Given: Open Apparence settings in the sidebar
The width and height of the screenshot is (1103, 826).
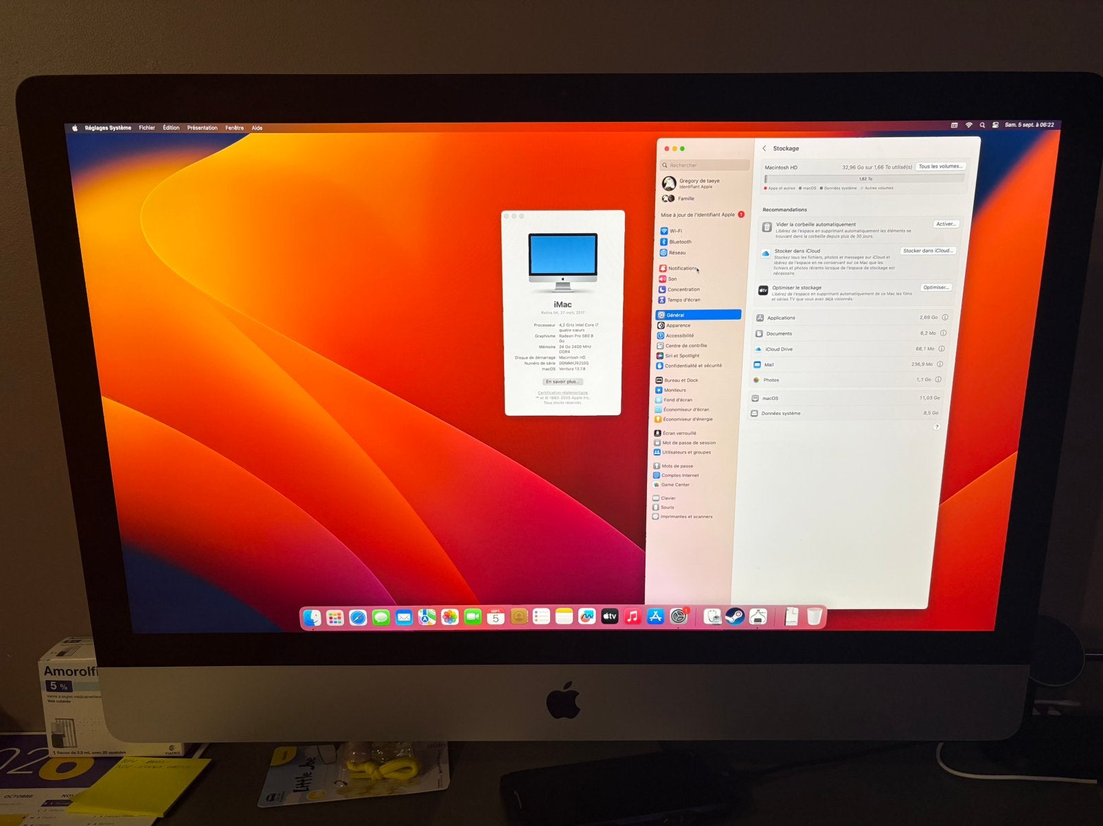Looking at the screenshot, I should [674, 325].
